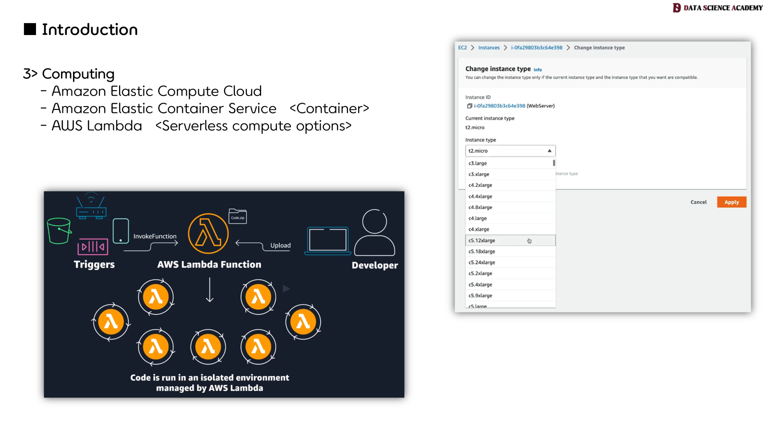The width and height of the screenshot is (768, 432).
Task: Click the Developer person silhouette icon
Action: pyautogui.click(x=374, y=232)
